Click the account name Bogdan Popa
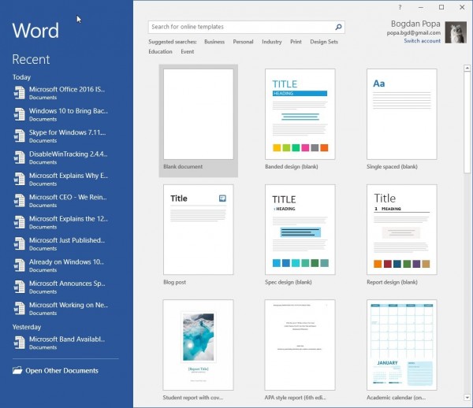The width and height of the screenshot is (473, 408). point(415,24)
